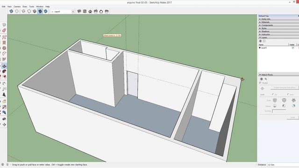This screenshot has width=299, height=168.
Task: Expand the Shadows panel
Action: (x=278, y=31)
